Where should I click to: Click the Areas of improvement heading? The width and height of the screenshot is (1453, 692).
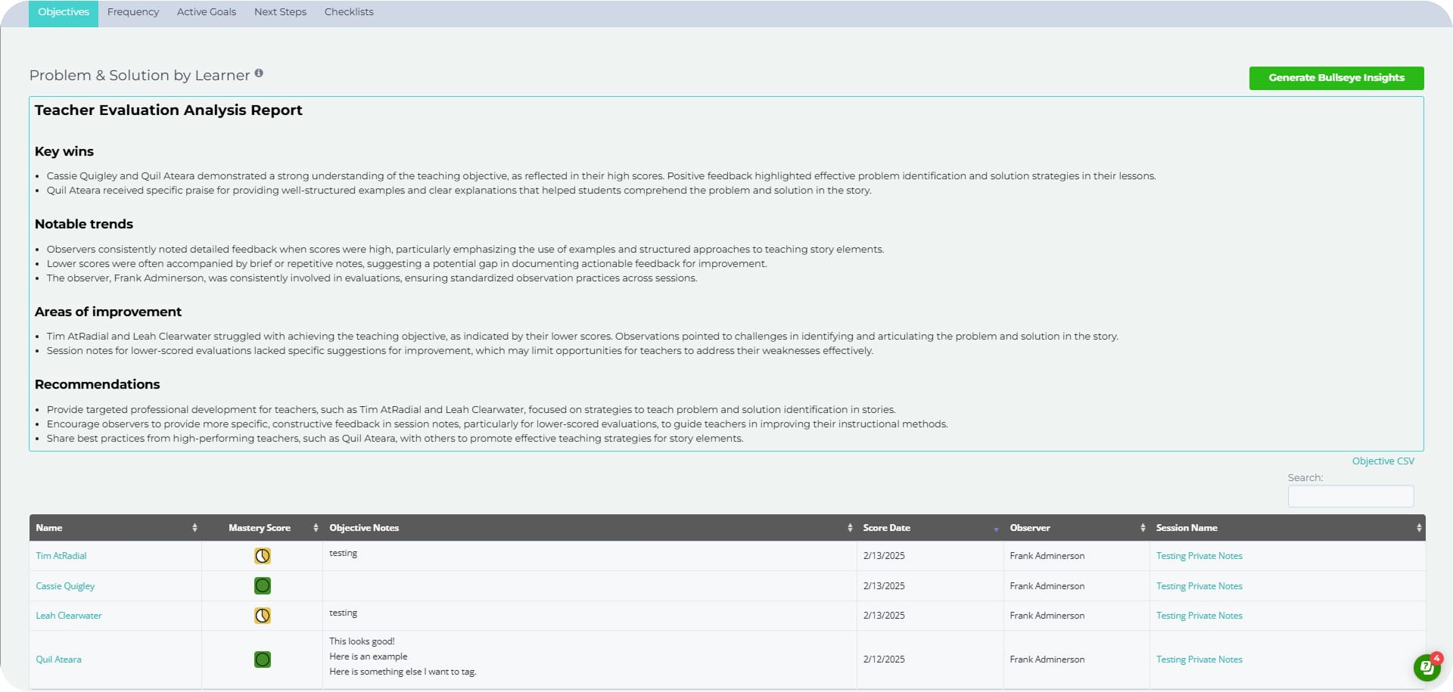point(108,312)
